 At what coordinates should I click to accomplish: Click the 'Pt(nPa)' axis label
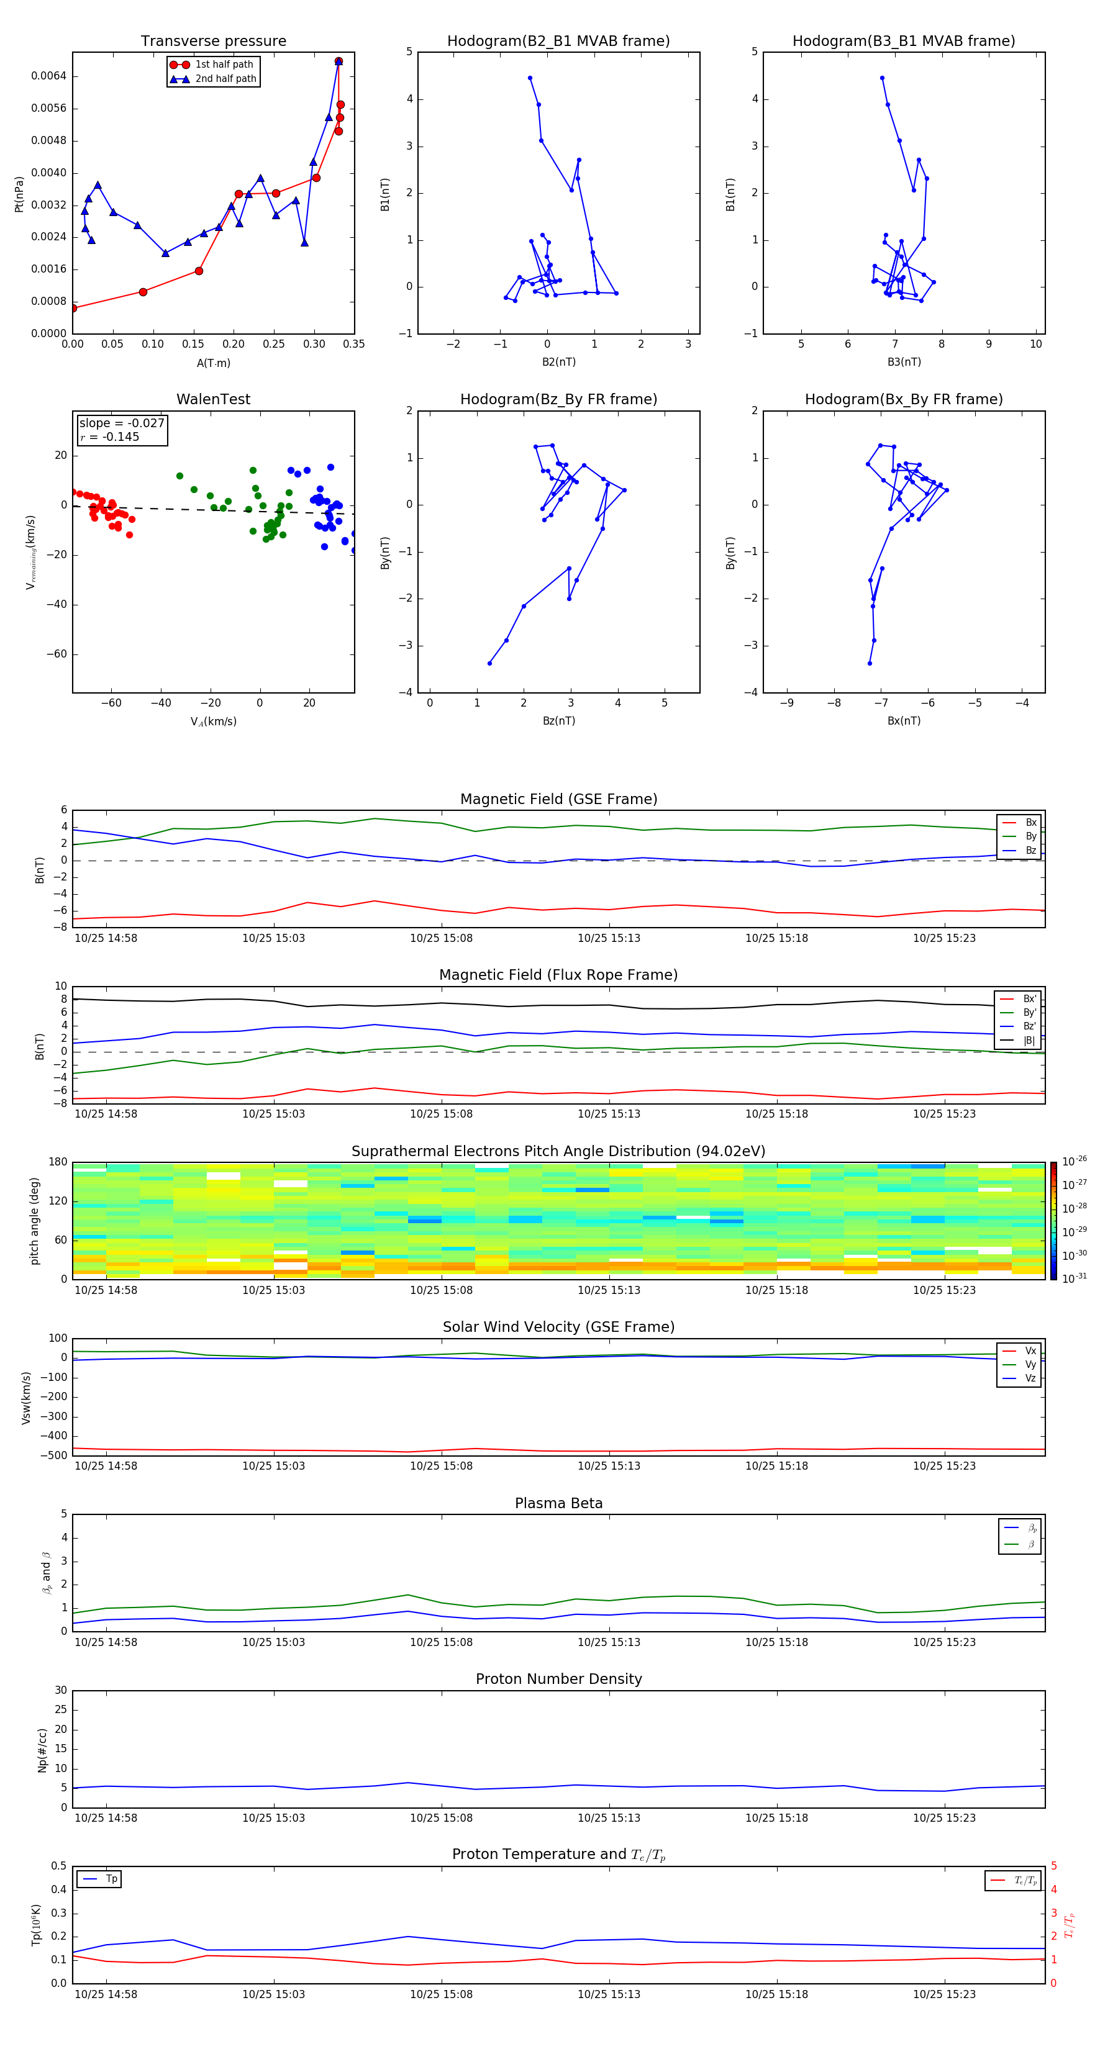coord(19,194)
